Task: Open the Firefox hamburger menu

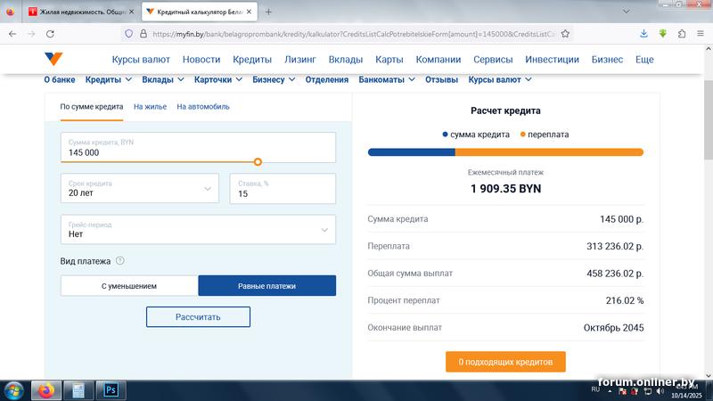Action: point(701,34)
